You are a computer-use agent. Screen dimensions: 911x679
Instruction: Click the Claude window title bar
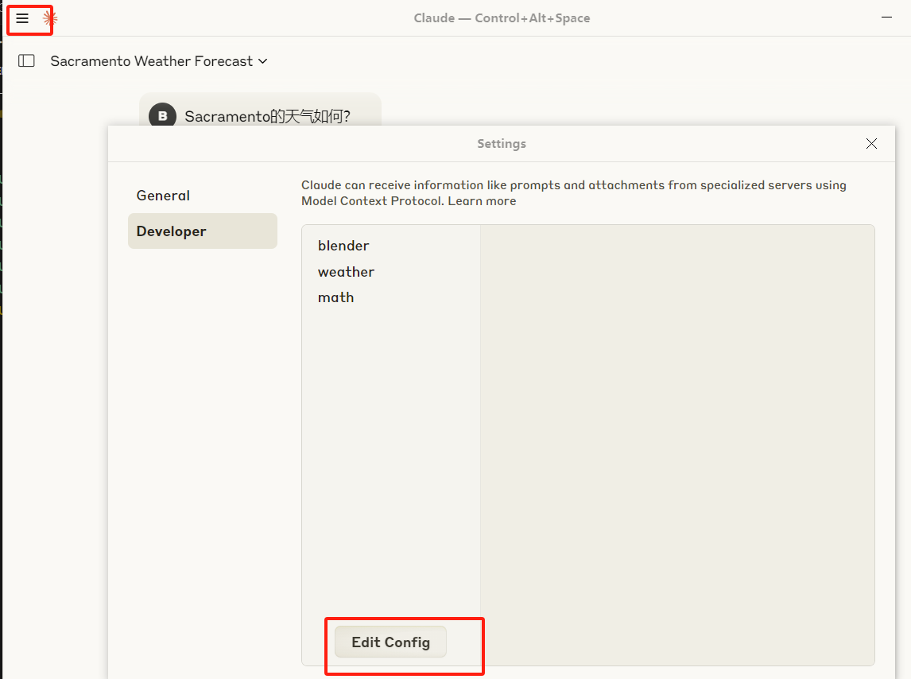point(502,17)
